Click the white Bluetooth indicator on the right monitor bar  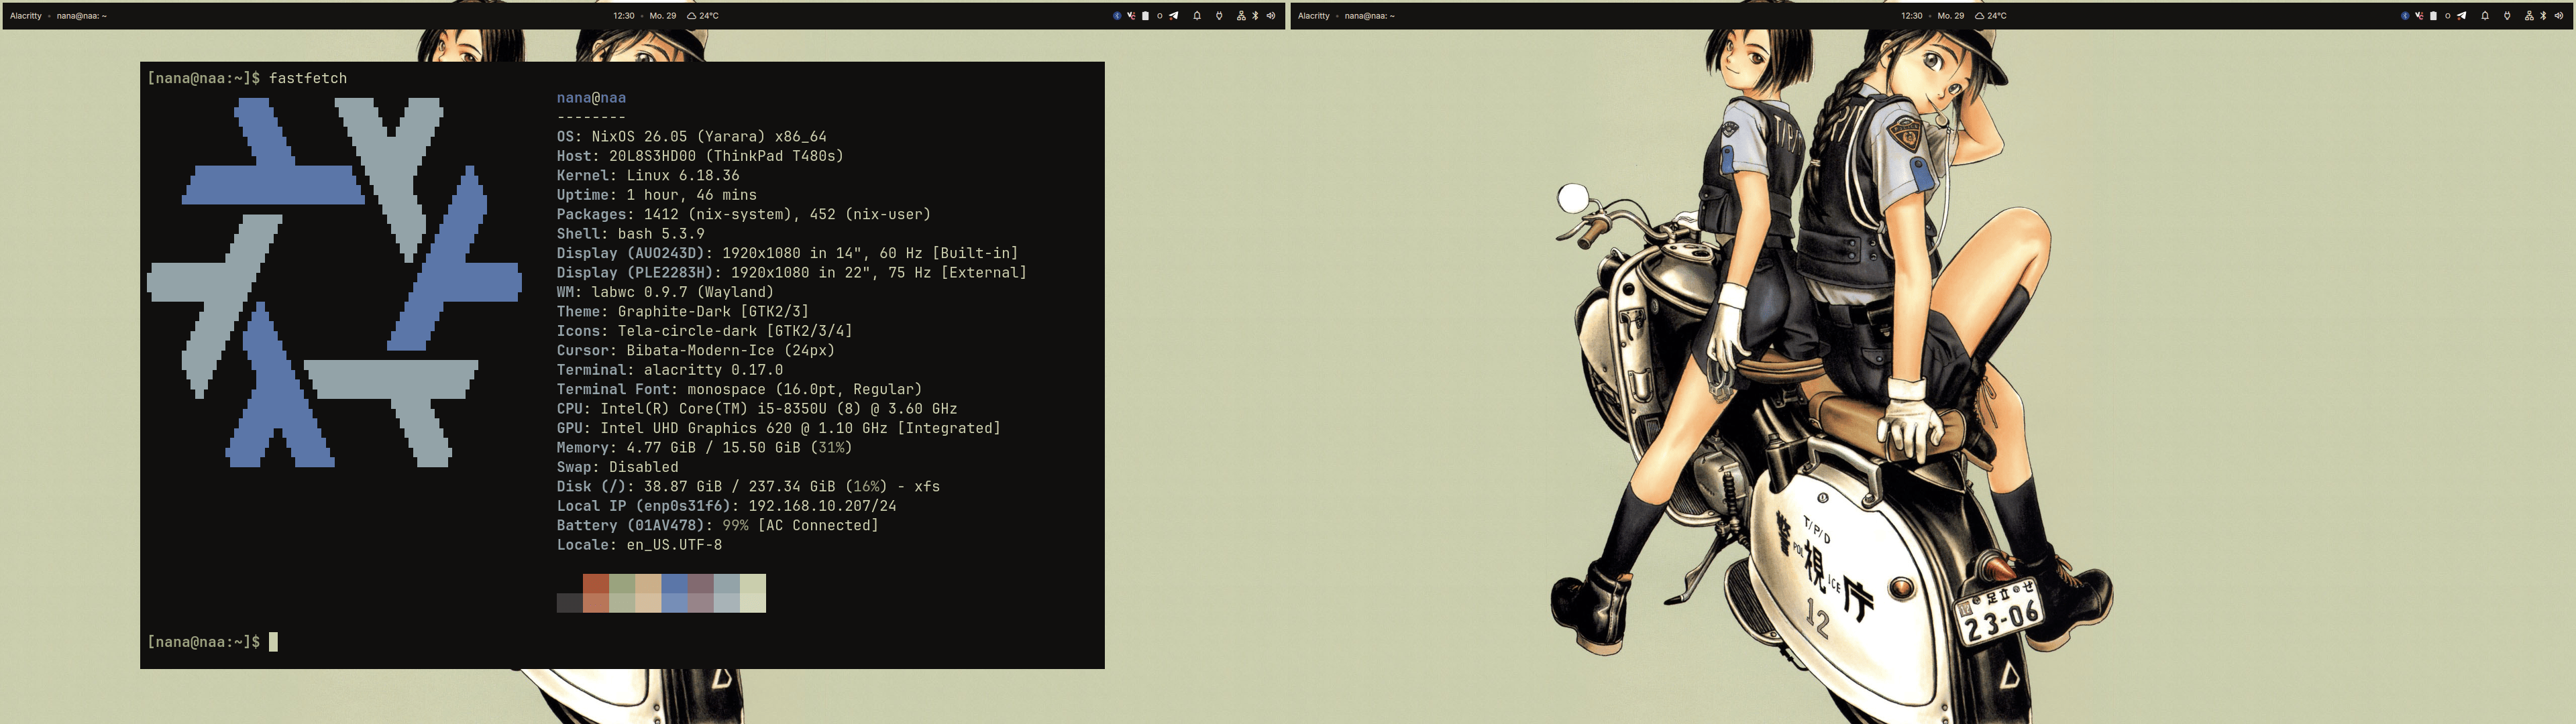[x=2544, y=16]
